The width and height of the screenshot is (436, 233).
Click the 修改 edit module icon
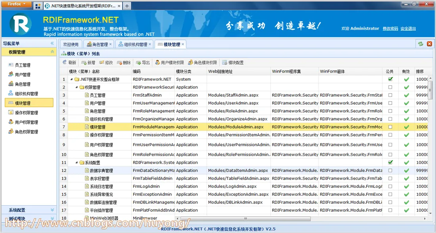(102, 63)
